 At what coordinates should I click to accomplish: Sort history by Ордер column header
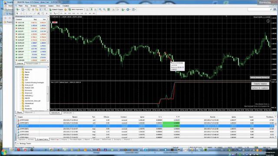[x=20, y=117]
